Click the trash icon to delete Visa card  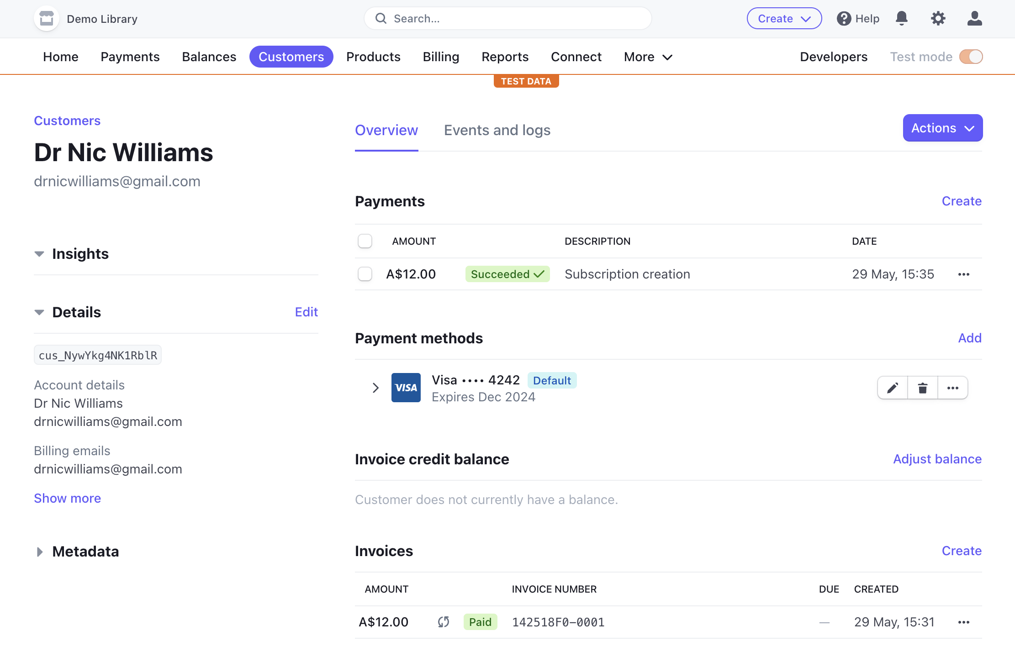click(923, 388)
